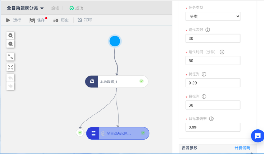Click the 本地数据_1 node data icon
The height and width of the screenshot is (154, 264).
click(92, 81)
